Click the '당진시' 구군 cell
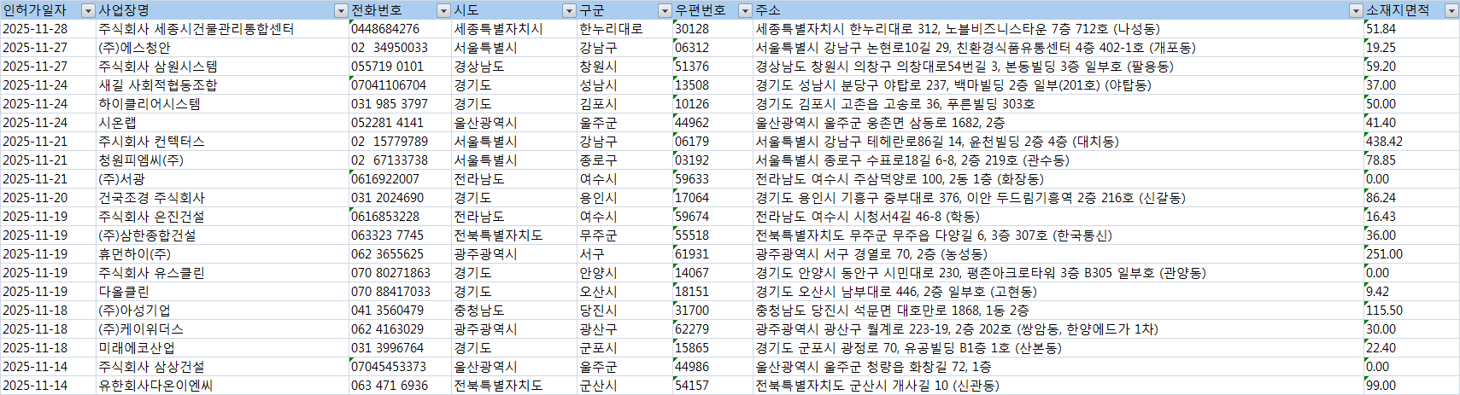Viewport: 1460px width, 395px height. click(625, 311)
